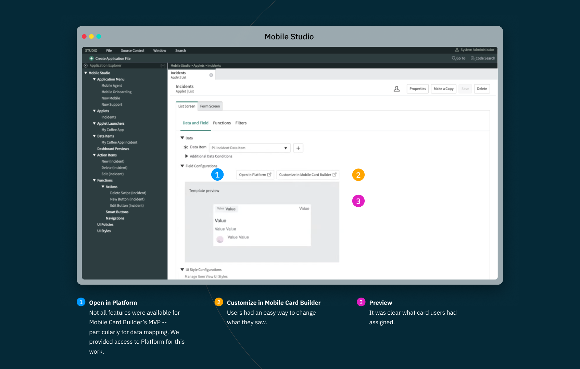The image size is (580, 369).
Task: Click the Open in Platform button
Action: click(255, 175)
